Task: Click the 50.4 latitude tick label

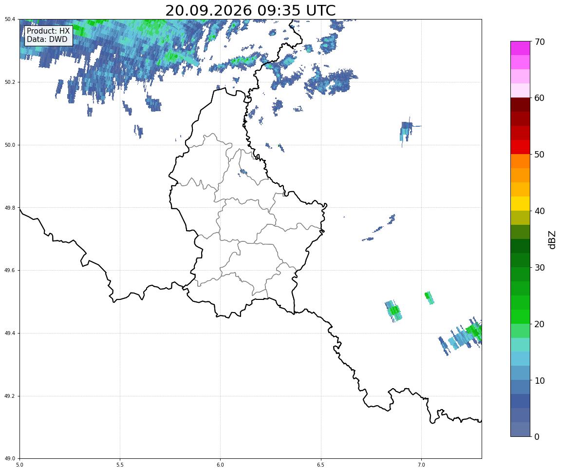Action: (10, 20)
